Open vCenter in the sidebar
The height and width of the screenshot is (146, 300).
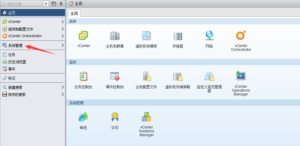pyautogui.click(x=33, y=22)
